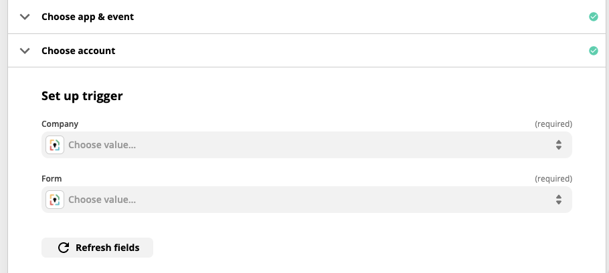This screenshot has height=273, width=609.
Task: Click the Choose account title text
Action: click(78, 51)
